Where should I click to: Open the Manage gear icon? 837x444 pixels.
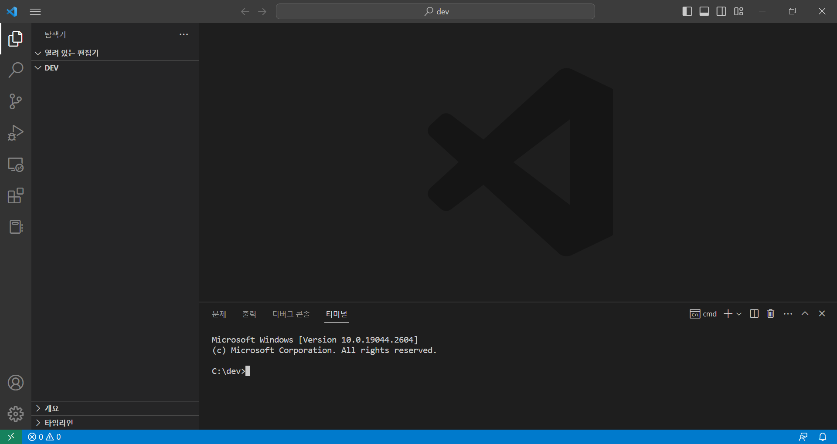pyautogui.click(x=16, y=414)
